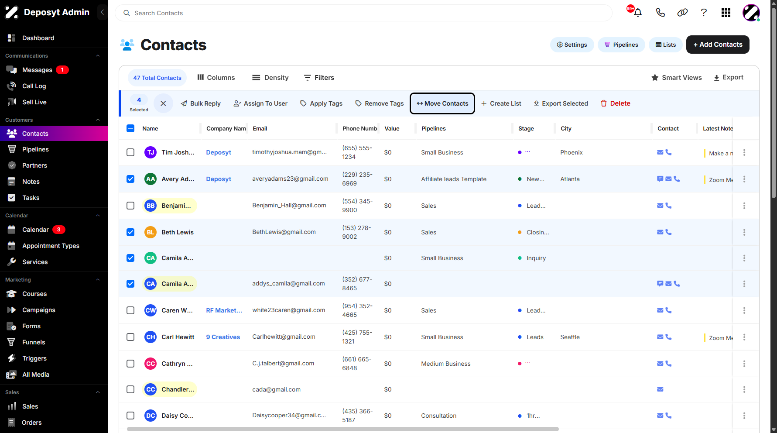Screen dimensions: 777x433
Task: Click email icon in Caren W row
Action: (660, 310)
